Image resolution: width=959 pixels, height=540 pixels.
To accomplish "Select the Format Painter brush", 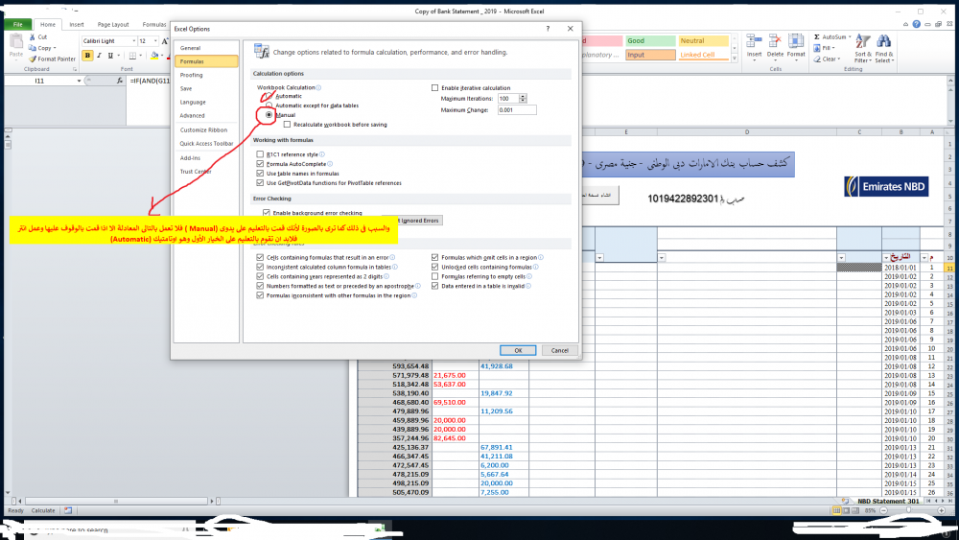I will (33, 59).
